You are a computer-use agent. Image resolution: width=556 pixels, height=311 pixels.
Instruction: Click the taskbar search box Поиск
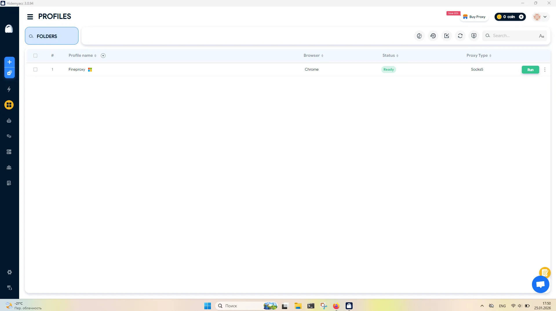coord(247,306)
